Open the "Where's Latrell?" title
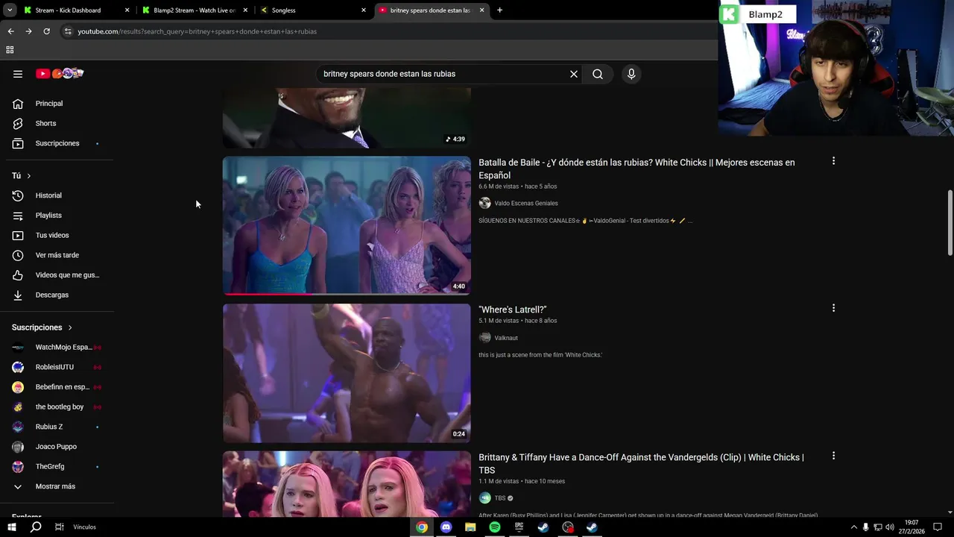The width and height of the screenshot is (954, 537). (x=513, y=310)
